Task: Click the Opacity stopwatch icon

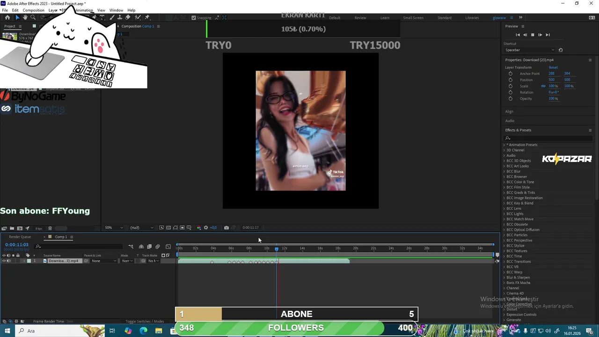Action: (510, 99)
